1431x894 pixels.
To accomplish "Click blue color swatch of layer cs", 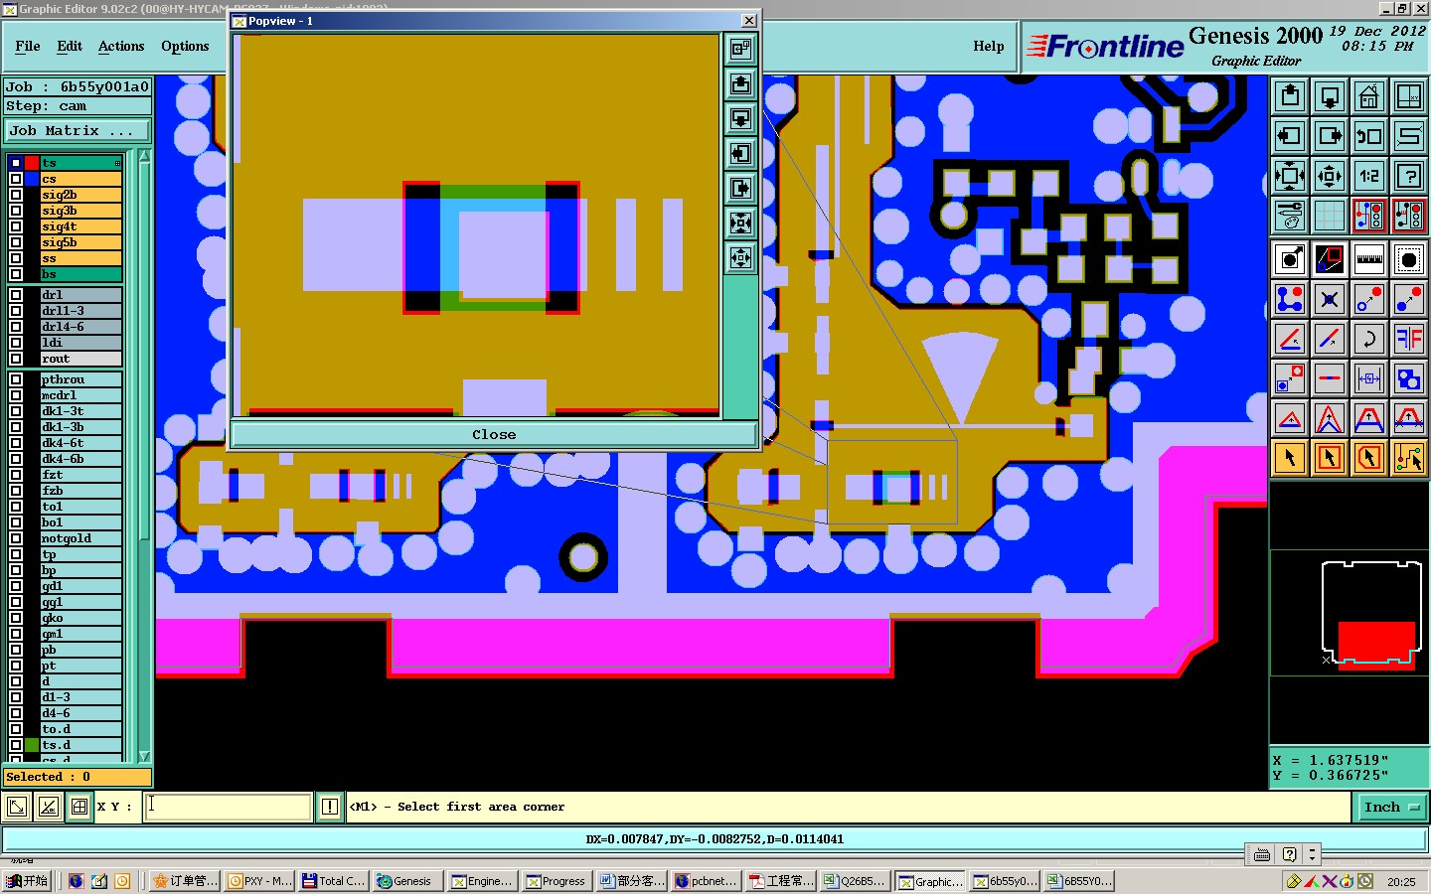I will [32, 179].
